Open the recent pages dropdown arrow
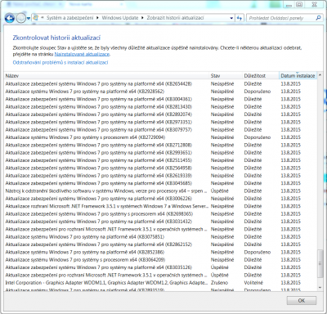 [x=29, y=19]
